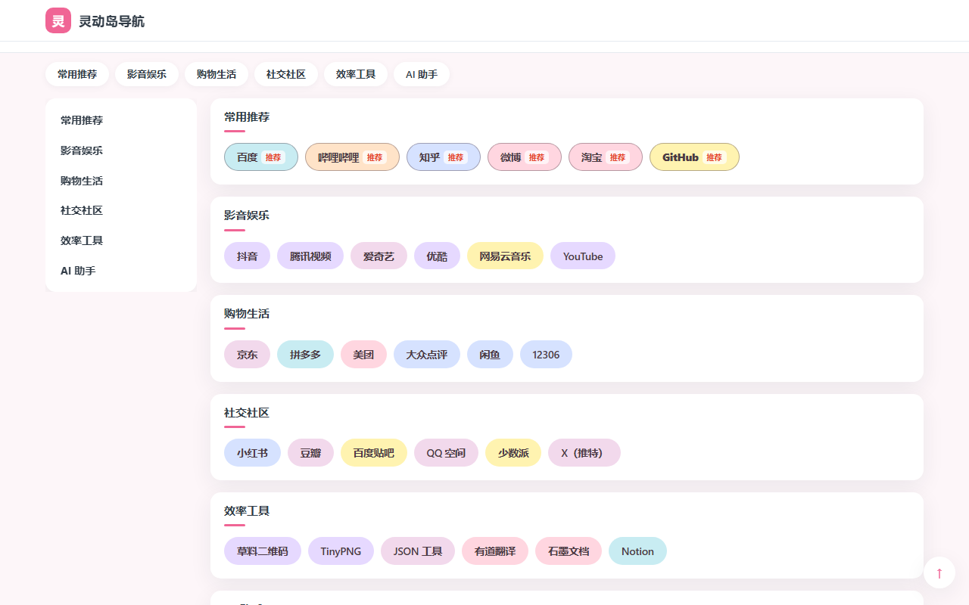Open the TinyPNG tool link
Screen dimensions: 969x605
point(341,551)
